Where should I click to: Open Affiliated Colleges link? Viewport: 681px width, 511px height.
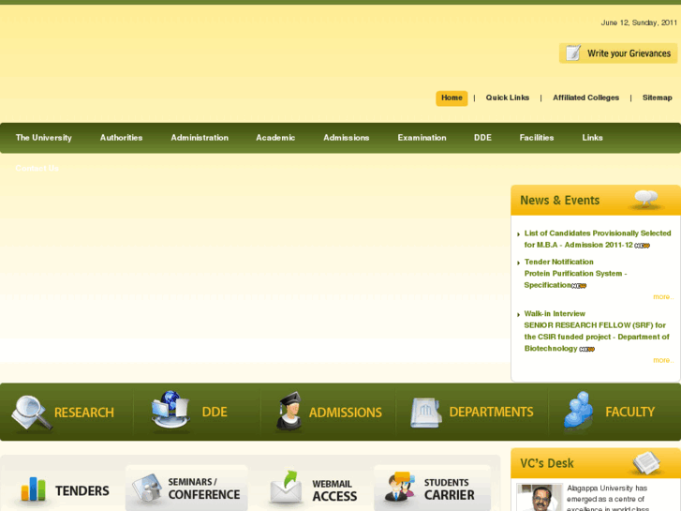pos(585,98)
